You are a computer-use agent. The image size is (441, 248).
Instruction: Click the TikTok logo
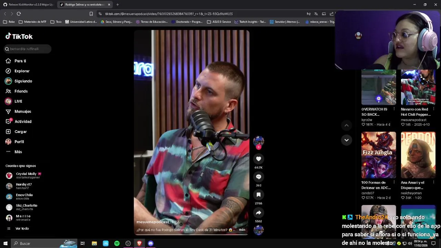(19, 37)
